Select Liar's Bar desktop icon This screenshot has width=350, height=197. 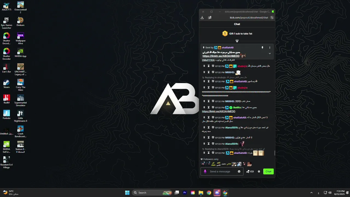[7, 68]
